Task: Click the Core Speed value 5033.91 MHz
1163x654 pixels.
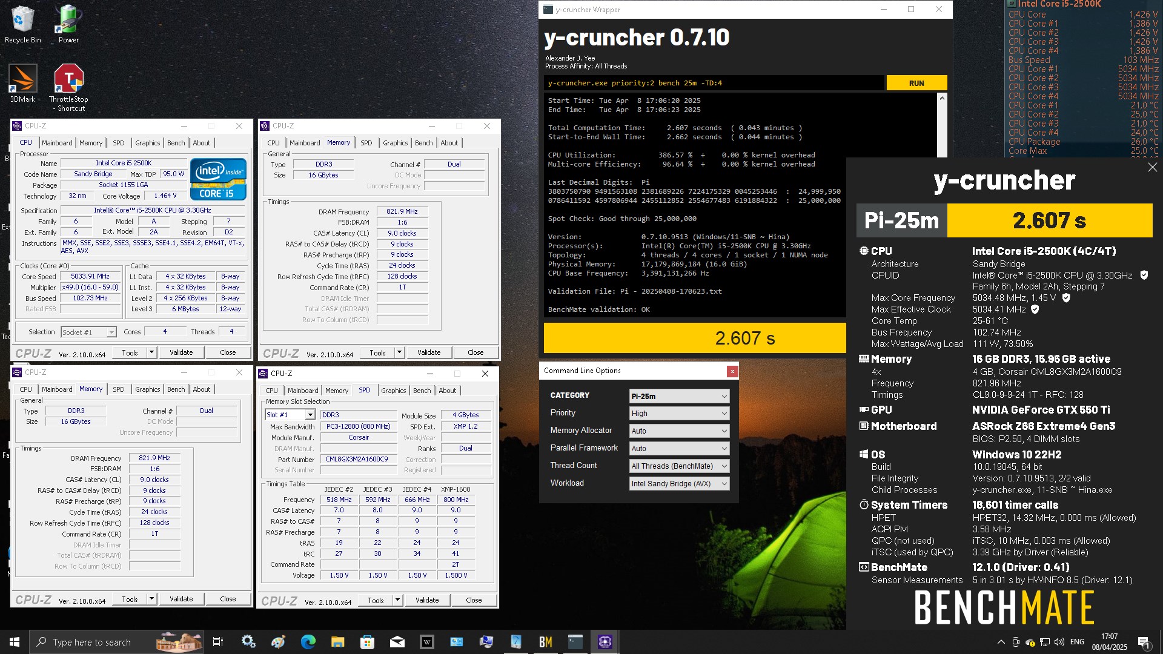Action: 90,276
